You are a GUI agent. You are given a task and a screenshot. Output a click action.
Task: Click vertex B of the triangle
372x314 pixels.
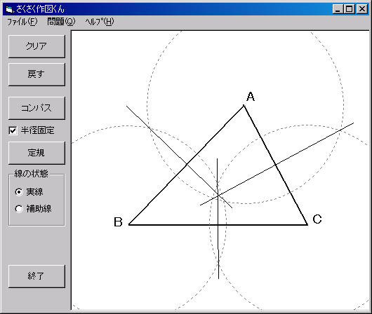coord(129,224)
